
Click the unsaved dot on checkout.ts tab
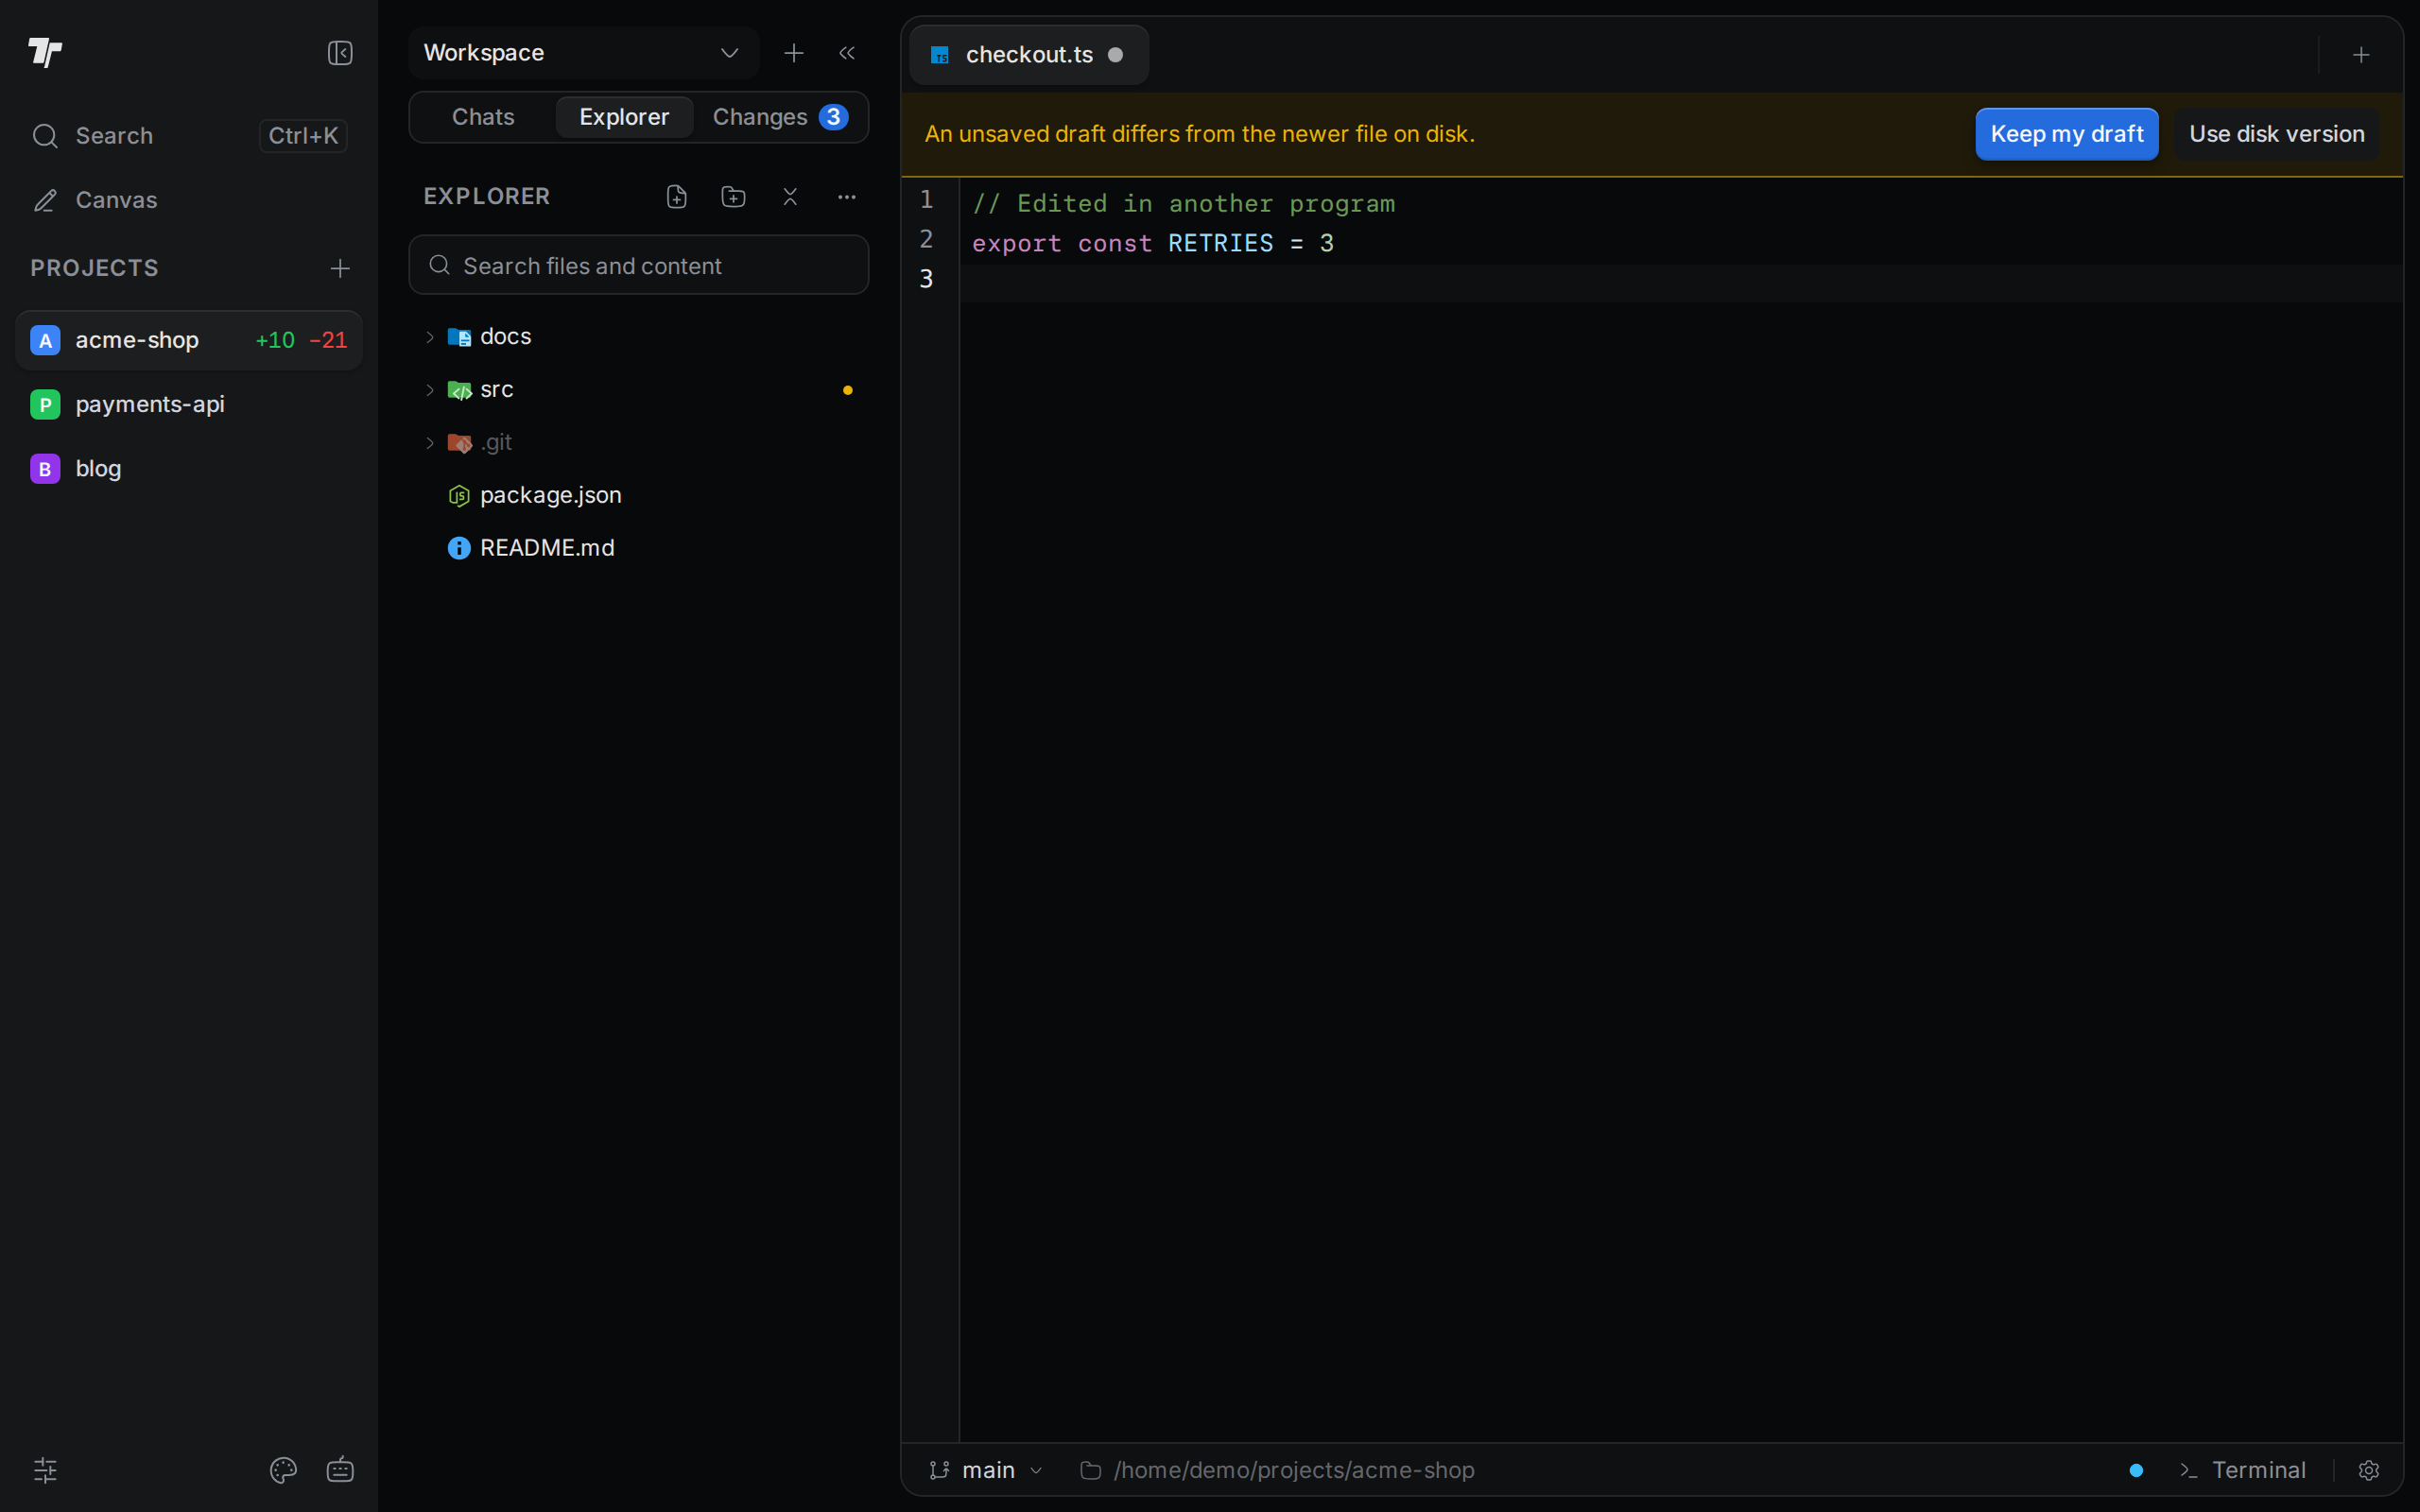(x=1116, y=55)
